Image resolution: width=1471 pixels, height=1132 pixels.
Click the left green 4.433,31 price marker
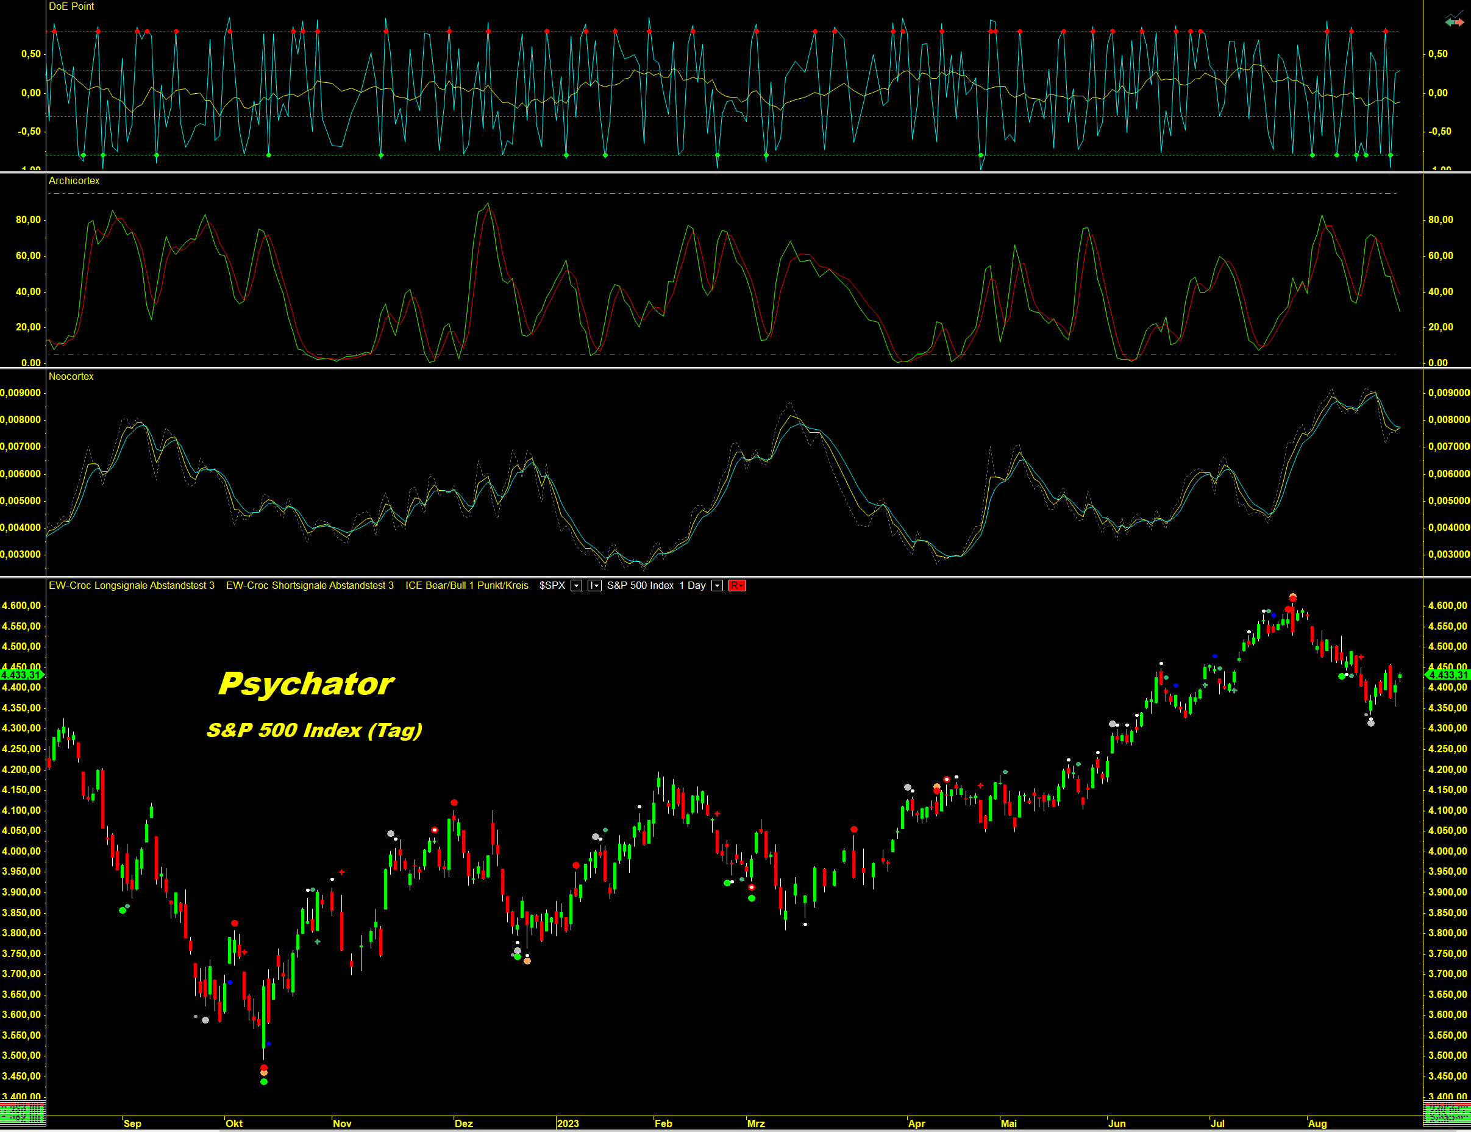(x=21, y=674)
